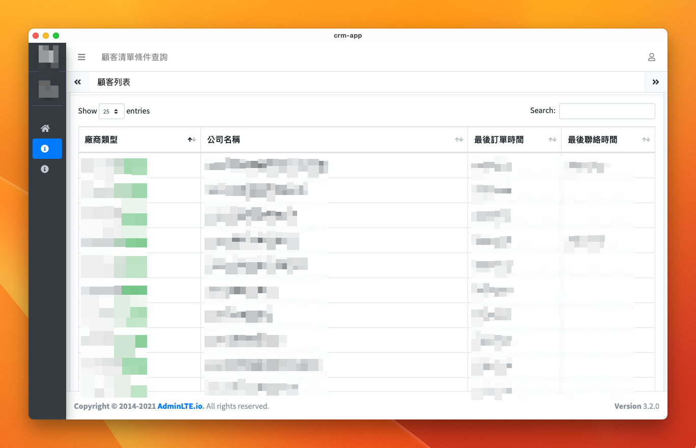
Task: Click the sidebar user panel avatar
Action: (x=48, y=89)
